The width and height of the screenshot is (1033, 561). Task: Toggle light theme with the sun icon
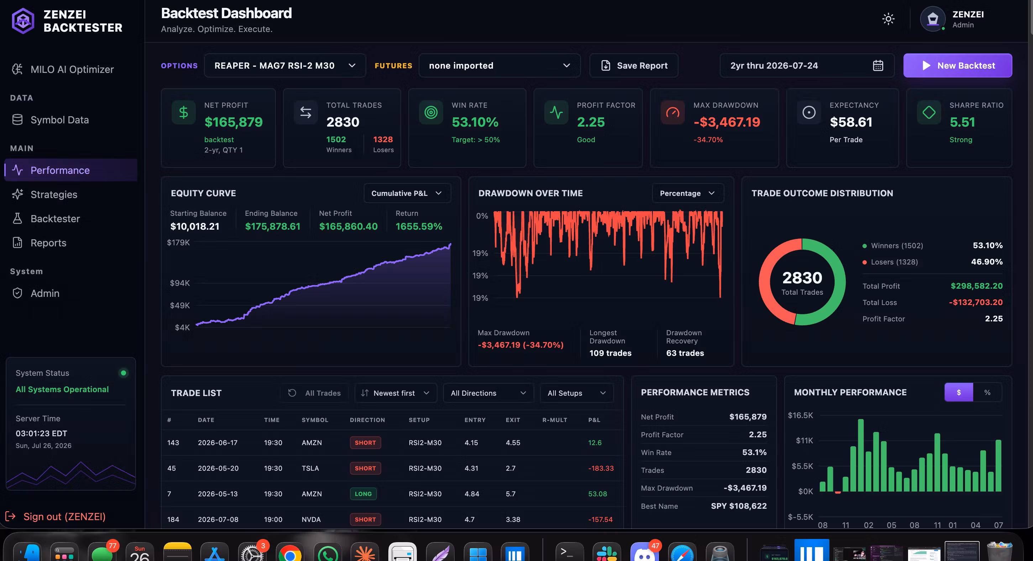click(888, 19)
